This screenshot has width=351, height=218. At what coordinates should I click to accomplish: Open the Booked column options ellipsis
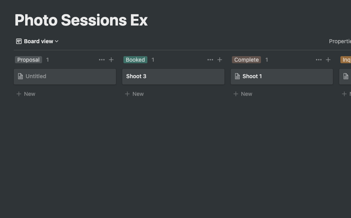click(210, 60)
